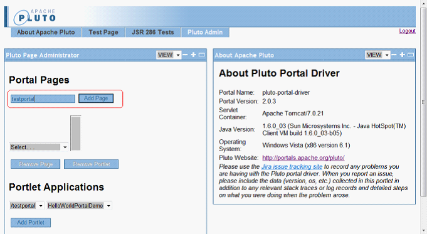Minimize the About Apache Pluto portlet
427x234 pixels.
[x=394, y=55]
